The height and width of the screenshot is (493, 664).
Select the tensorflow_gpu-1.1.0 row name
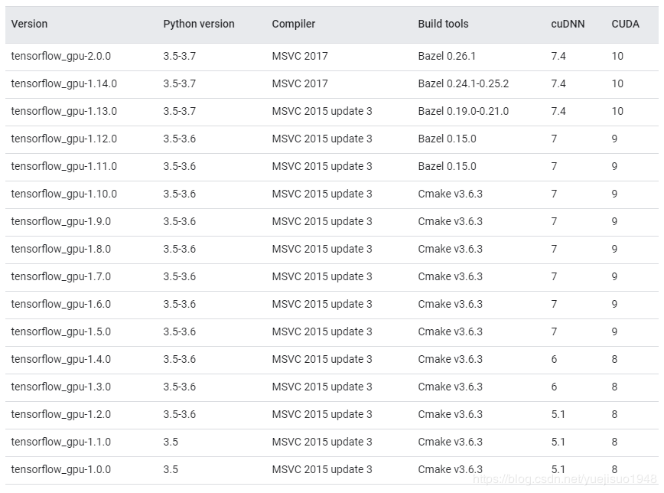pyautogui.click(x=61, y=442)
